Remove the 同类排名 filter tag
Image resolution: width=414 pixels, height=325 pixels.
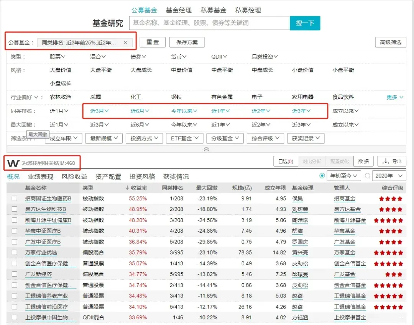tap(125, 42)
